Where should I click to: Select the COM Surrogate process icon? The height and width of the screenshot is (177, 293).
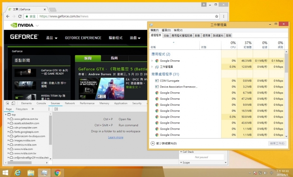pos(157,81)
